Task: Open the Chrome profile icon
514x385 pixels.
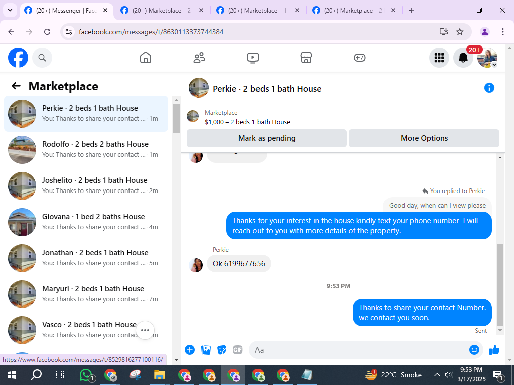Action: coord(485,32)
